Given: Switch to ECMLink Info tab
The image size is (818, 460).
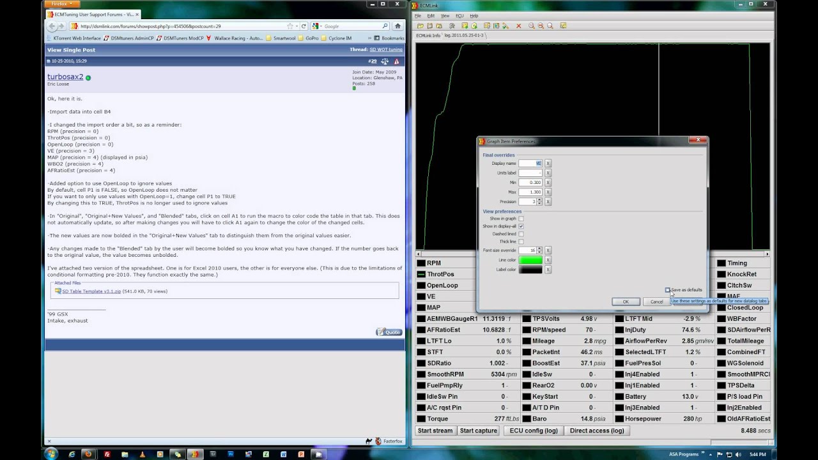Looking at the screenshot, I should (428, 36).
